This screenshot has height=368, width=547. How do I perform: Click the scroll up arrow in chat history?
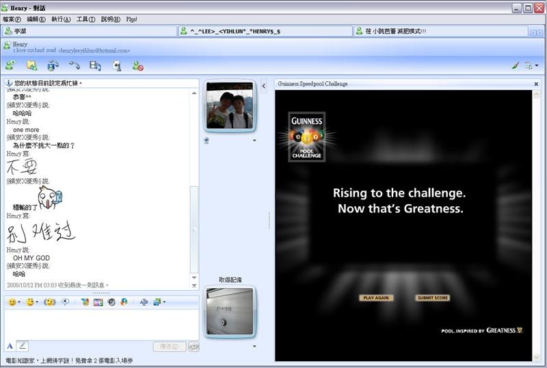pos(194,93)
